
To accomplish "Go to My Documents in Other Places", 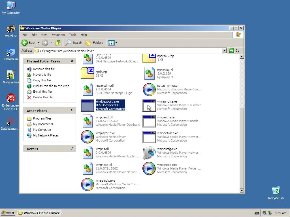I will point(43,124).
